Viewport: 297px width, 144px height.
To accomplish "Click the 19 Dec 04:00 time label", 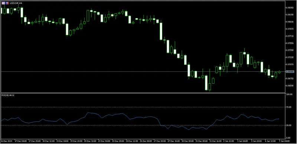I will [x=62, y=141].
